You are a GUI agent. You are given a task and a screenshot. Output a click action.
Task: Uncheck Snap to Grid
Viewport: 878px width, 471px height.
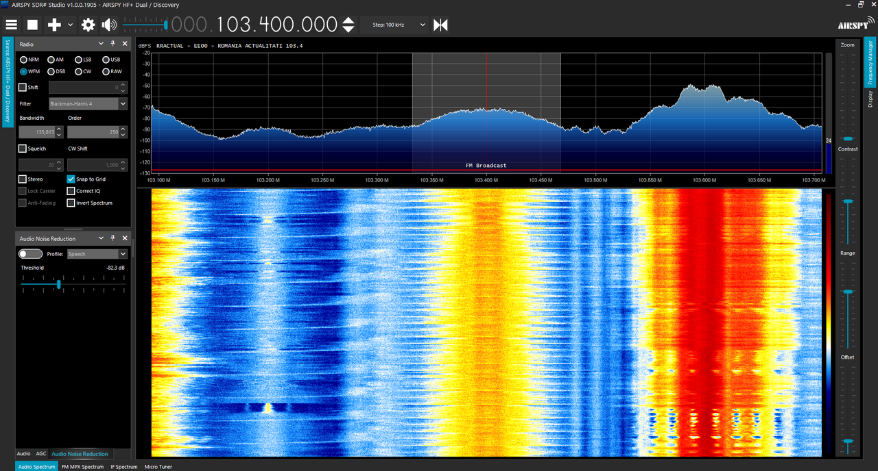point(71,179)
